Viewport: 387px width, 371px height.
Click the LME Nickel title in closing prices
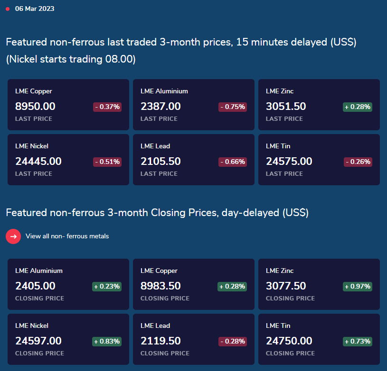(32, 326)
